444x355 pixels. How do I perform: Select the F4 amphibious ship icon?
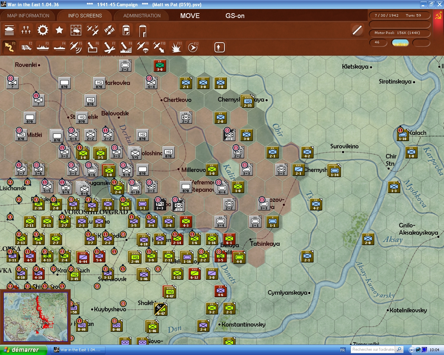coord(59,47)
